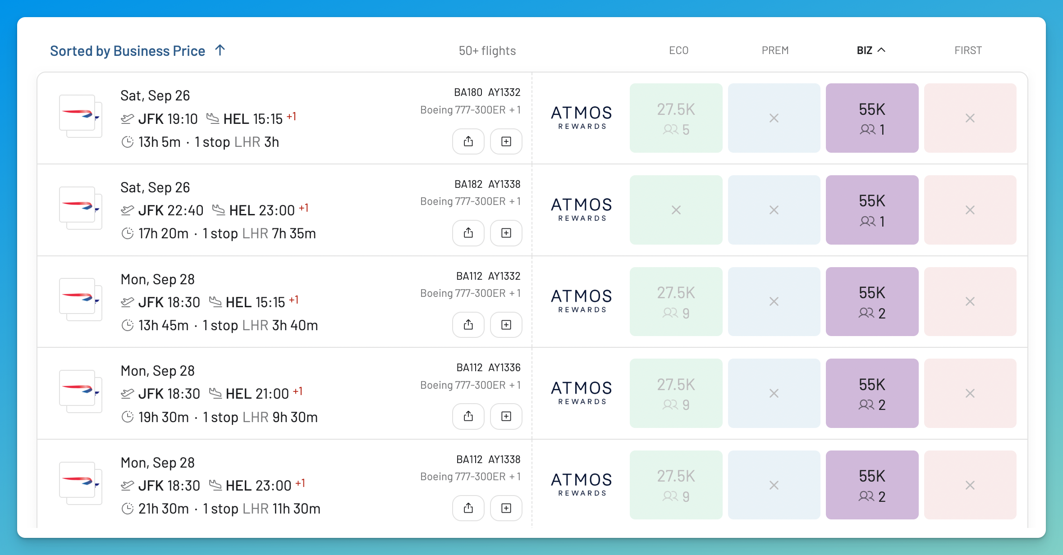This screenshot has width=1063, height=555.
Task: Select 55K business fare on BA180 flight
Action: (872, 118)
